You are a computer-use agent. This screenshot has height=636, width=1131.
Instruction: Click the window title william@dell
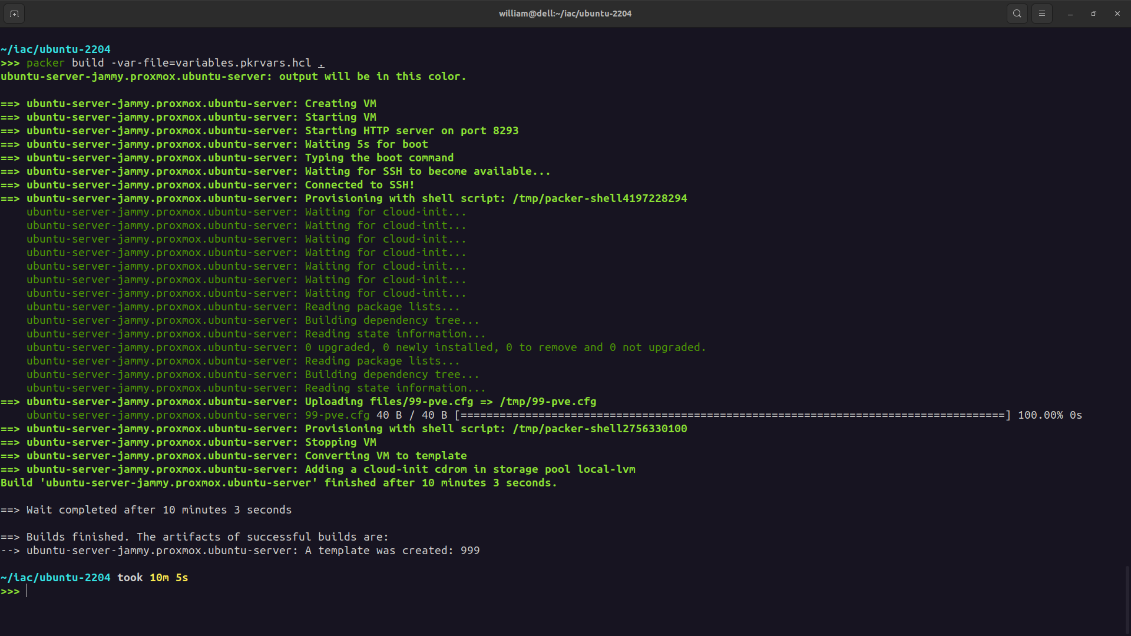(x=564, y=14)
